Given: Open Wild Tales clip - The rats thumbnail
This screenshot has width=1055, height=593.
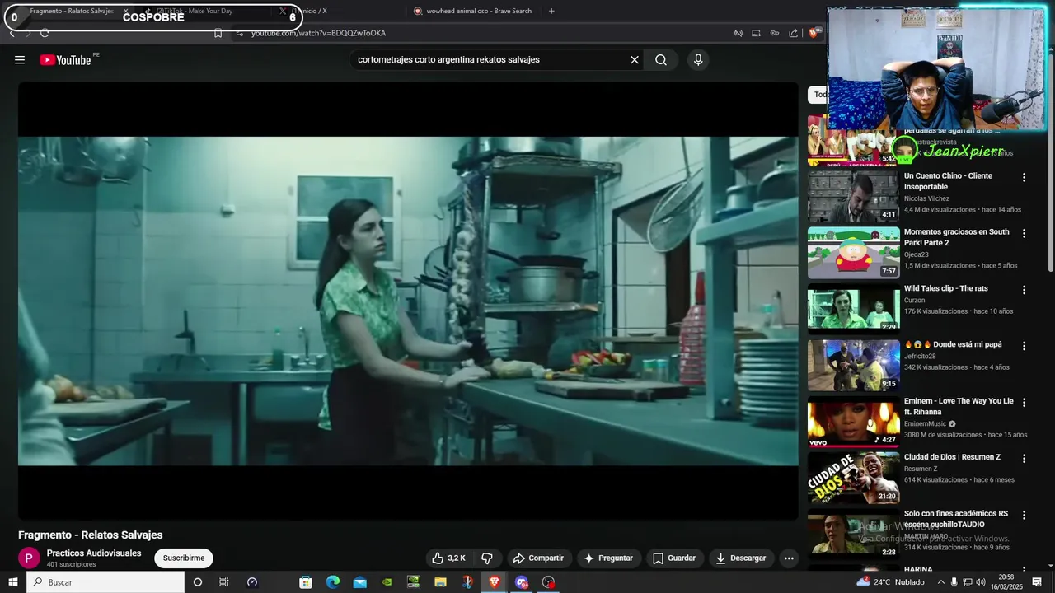Looking at the screenshot, I should point(853,309).
